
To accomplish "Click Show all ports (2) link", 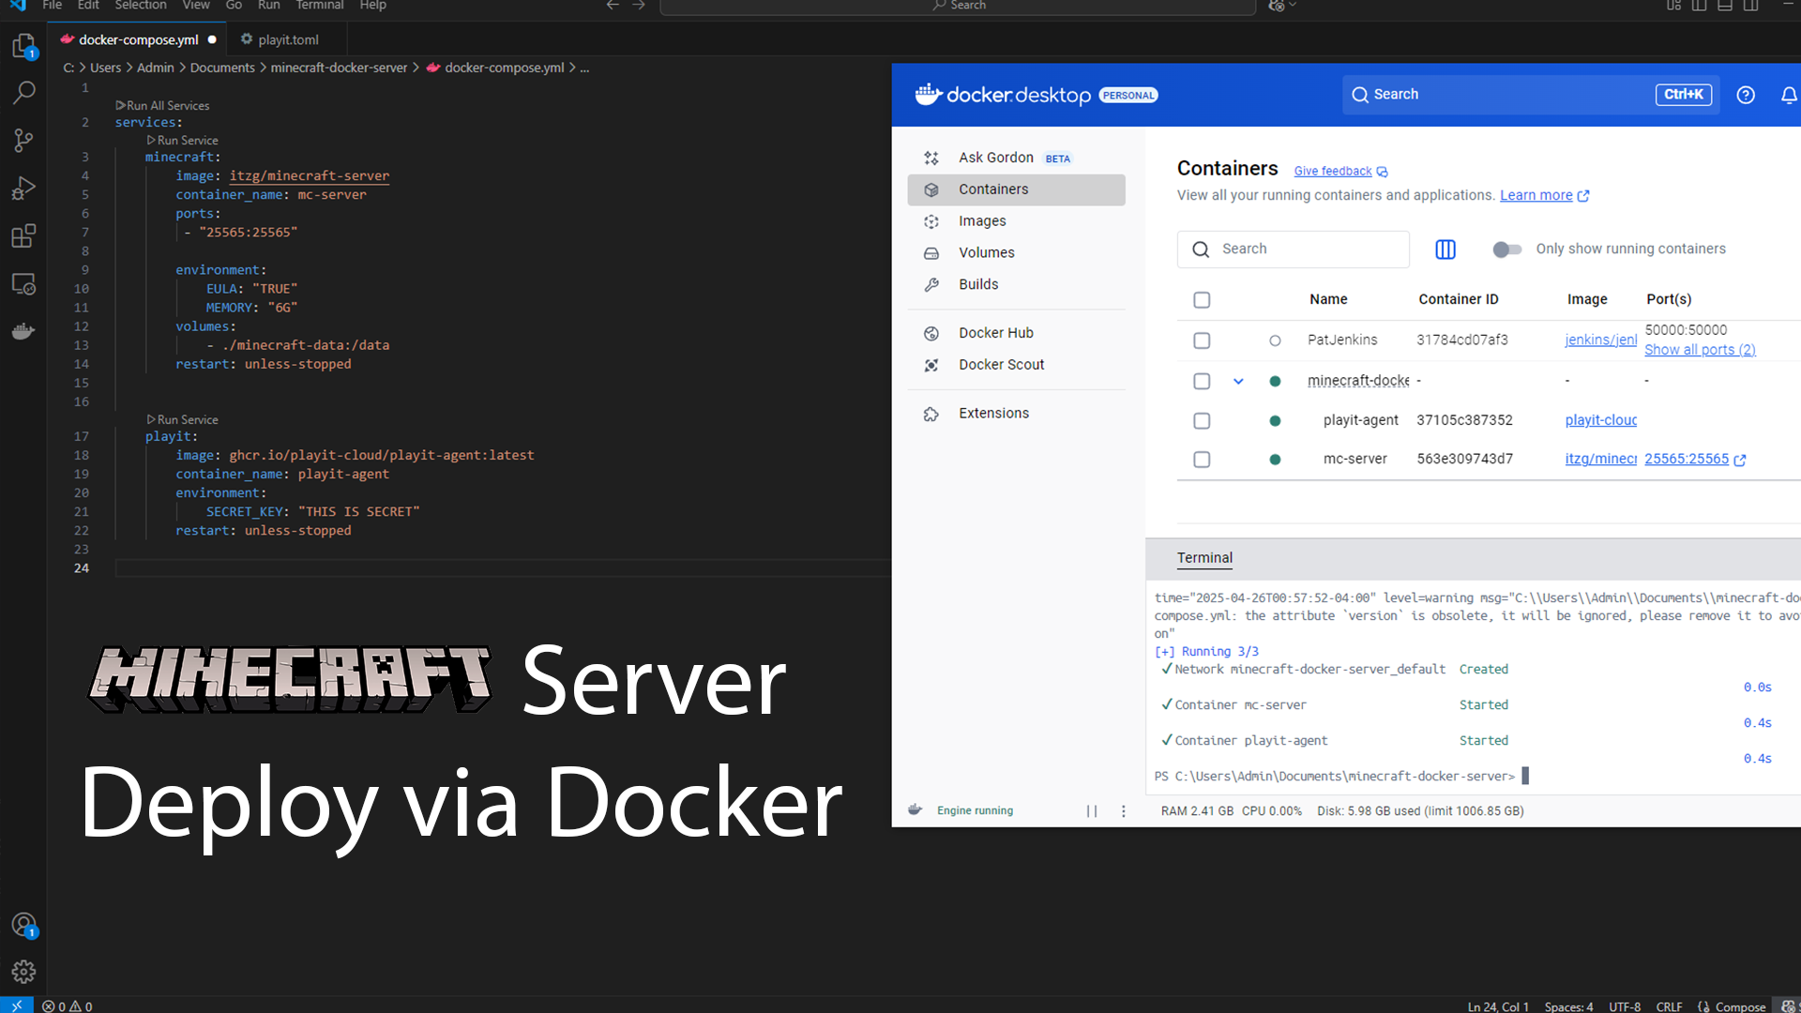I will [1700, 350].
